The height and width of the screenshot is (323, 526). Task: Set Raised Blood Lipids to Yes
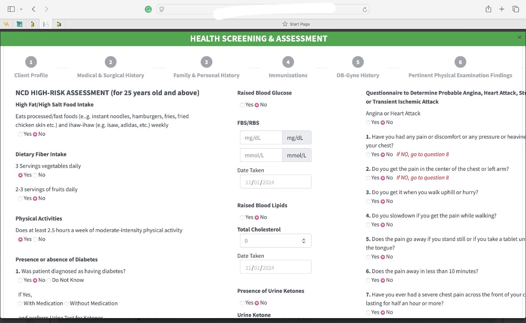(242, 217)
